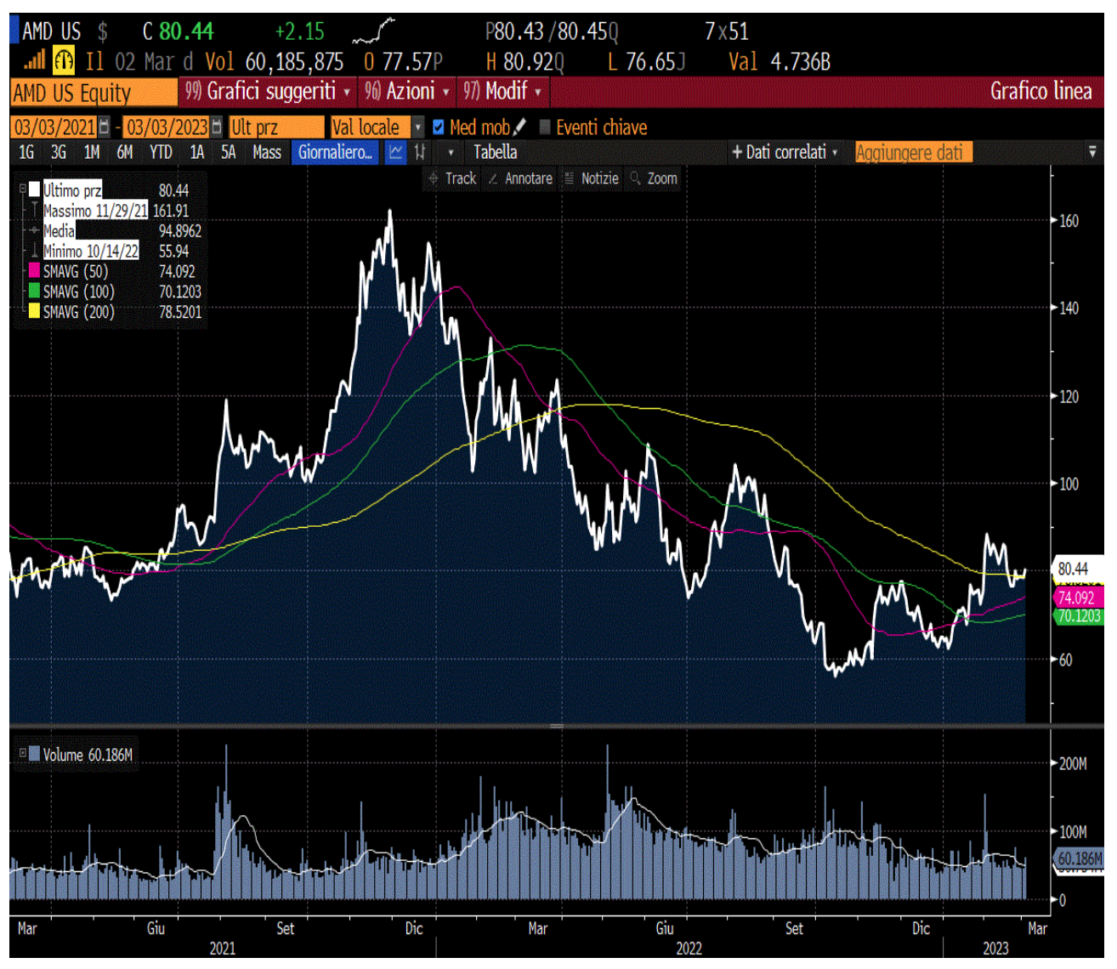
Task: Click the Grafico linea title label
Action: [1040, 91]
